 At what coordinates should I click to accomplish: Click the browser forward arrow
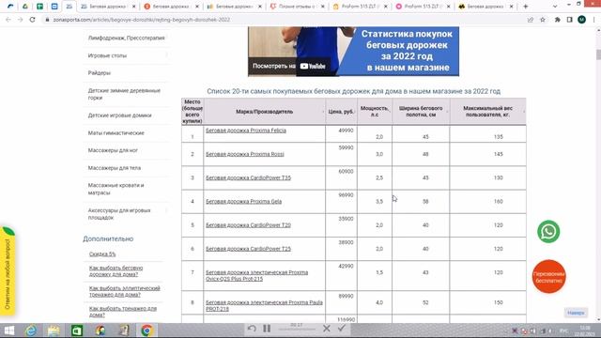coord(21,20)
